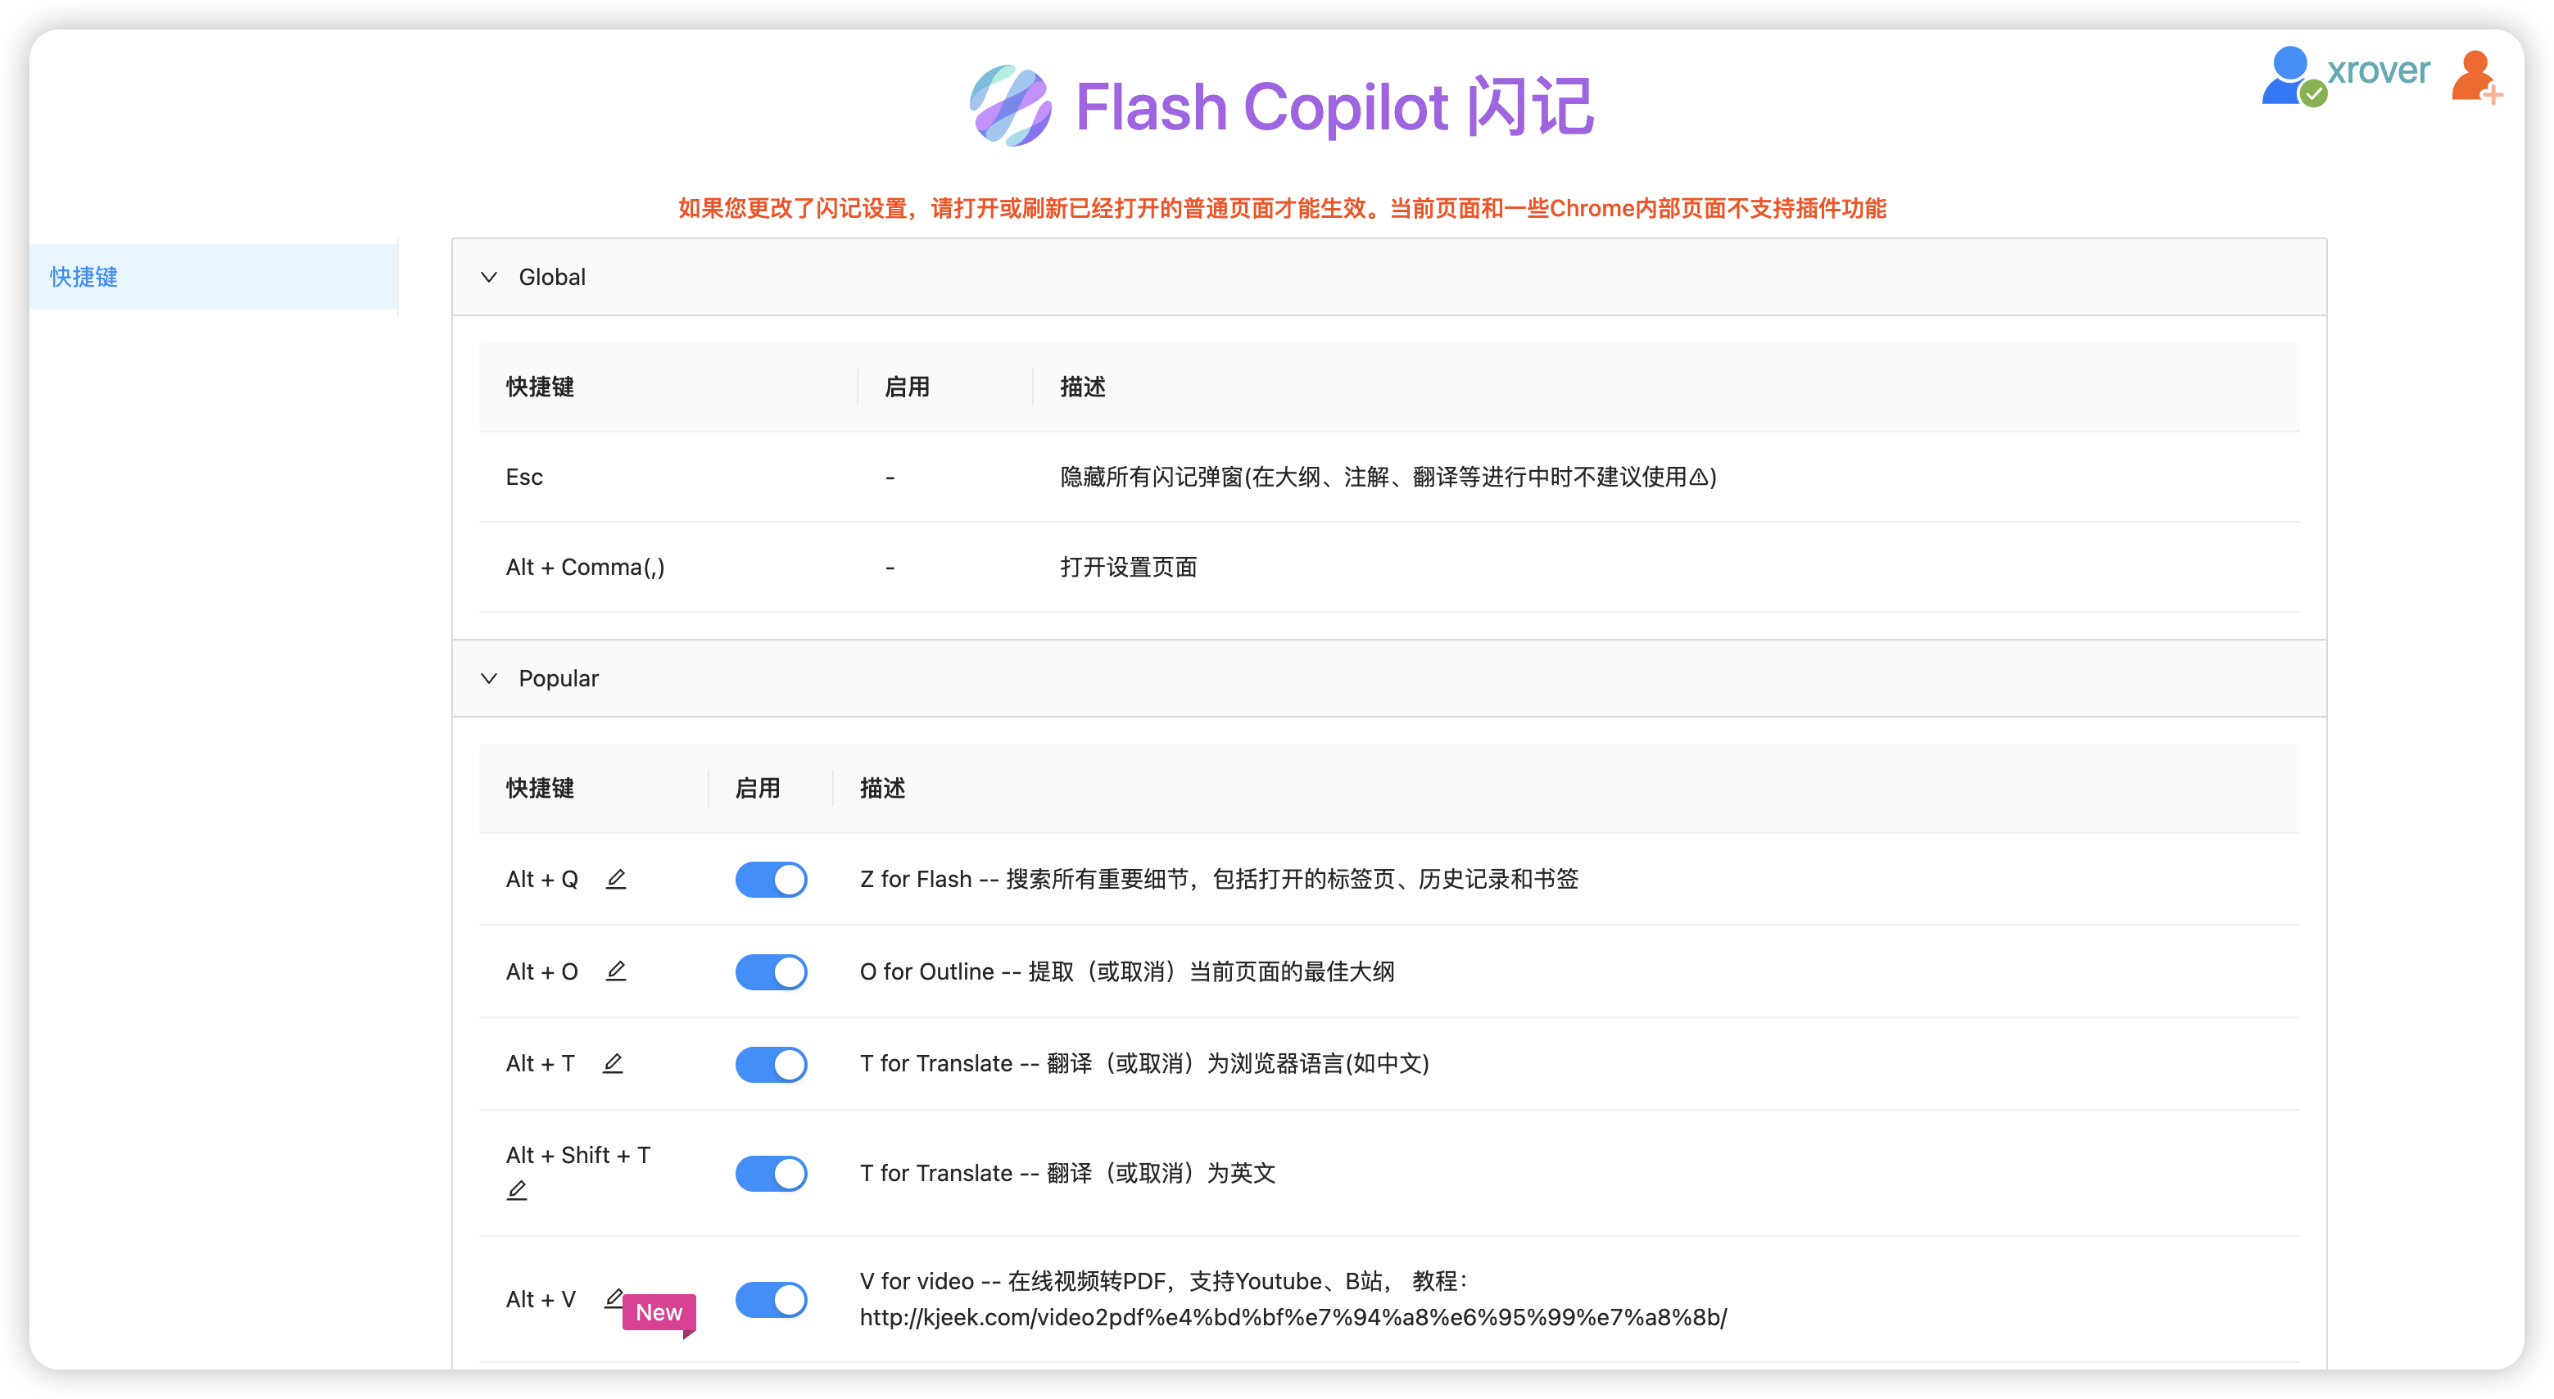Click the O for Outline description text

pyautogui.click(x=1126, y=971)
